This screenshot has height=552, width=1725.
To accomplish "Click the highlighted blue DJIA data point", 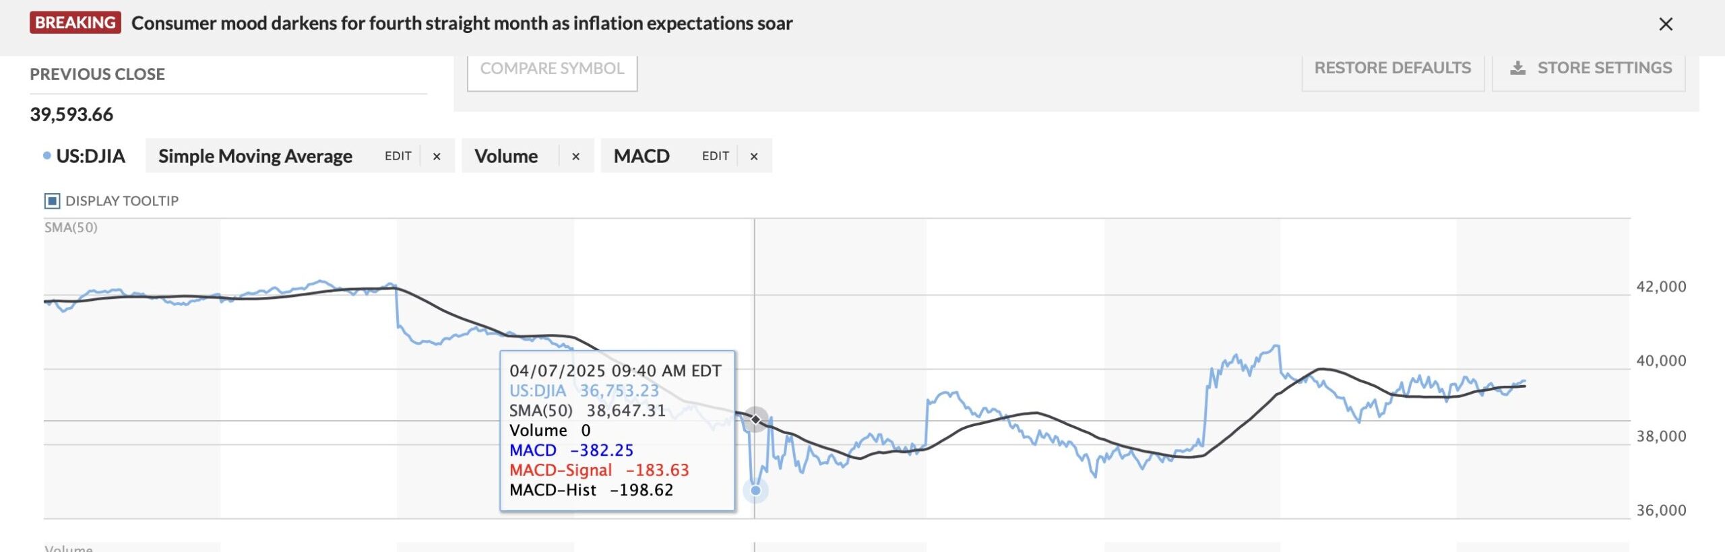I will click(x=755, y=490).
